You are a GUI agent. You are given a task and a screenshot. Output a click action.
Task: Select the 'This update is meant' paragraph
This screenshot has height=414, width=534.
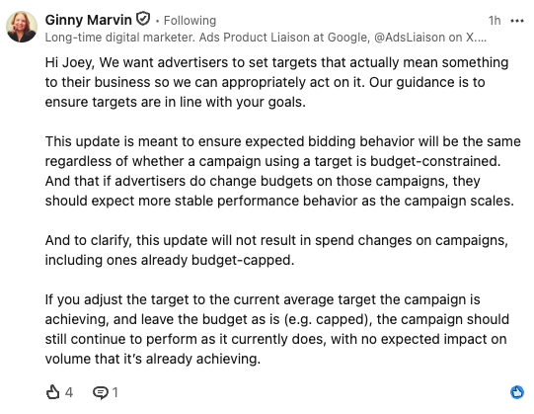[282, 171]
